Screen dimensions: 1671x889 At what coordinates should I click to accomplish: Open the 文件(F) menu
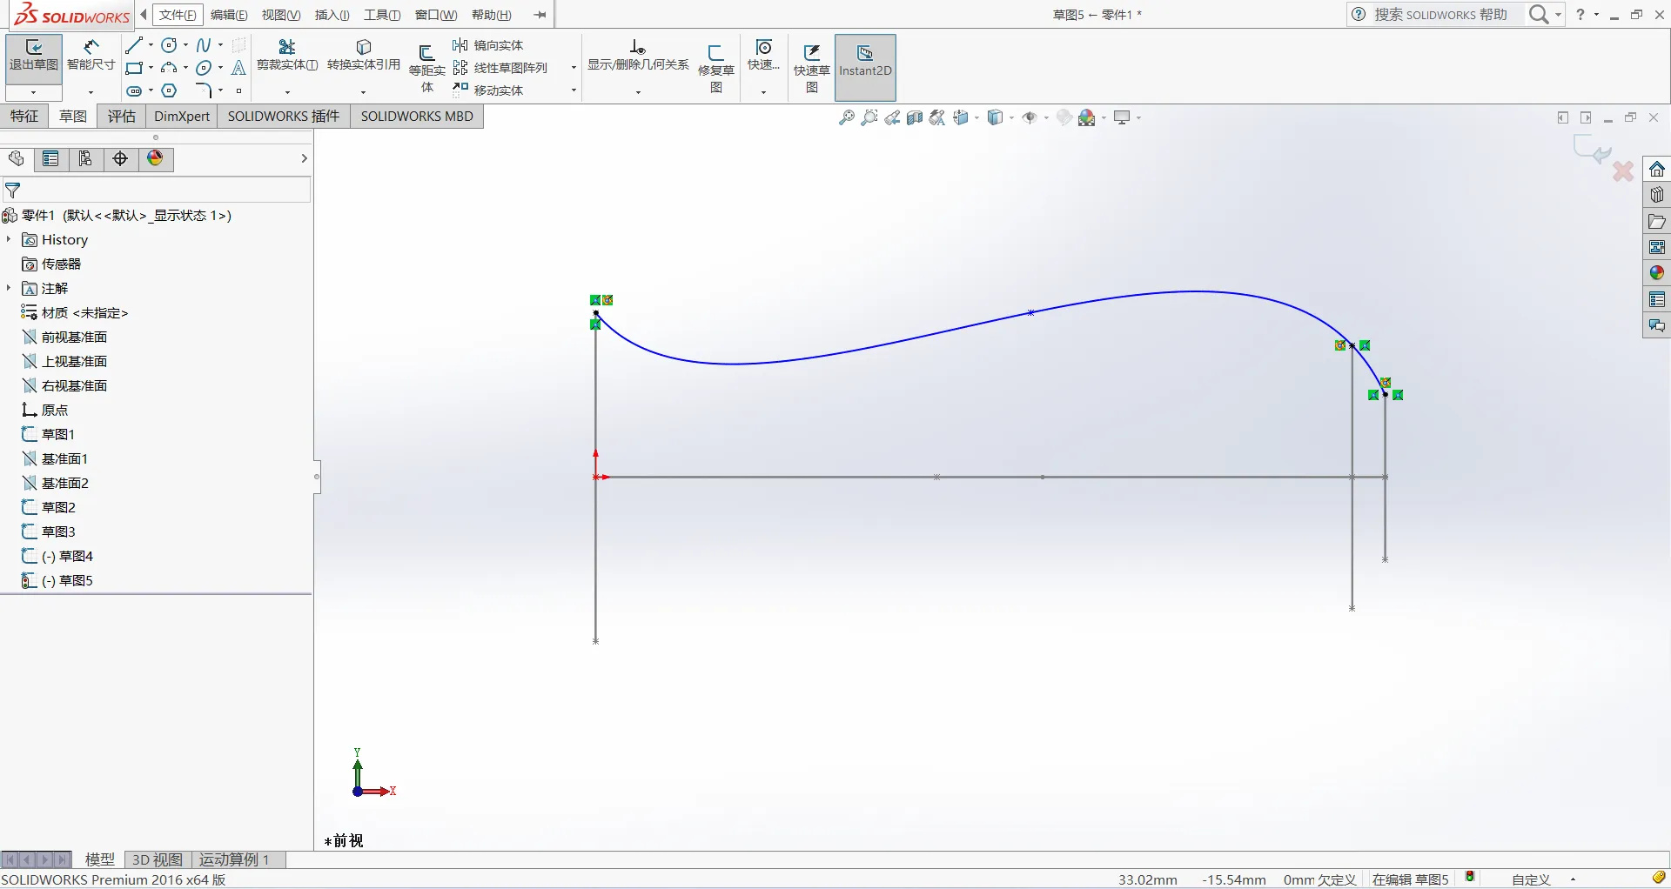tap(178, 15)
